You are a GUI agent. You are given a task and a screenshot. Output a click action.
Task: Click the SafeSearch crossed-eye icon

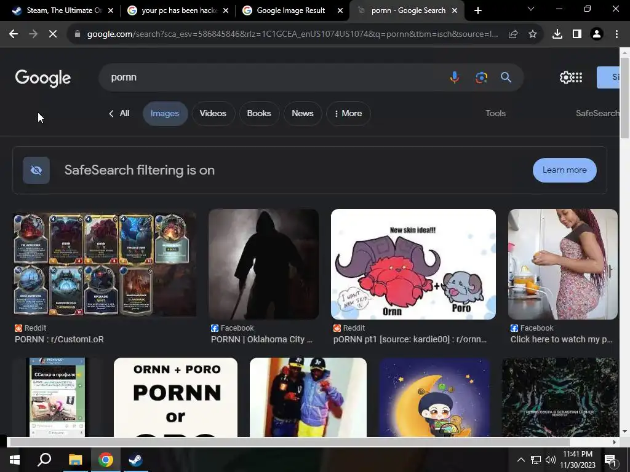[x=36, y=170]
